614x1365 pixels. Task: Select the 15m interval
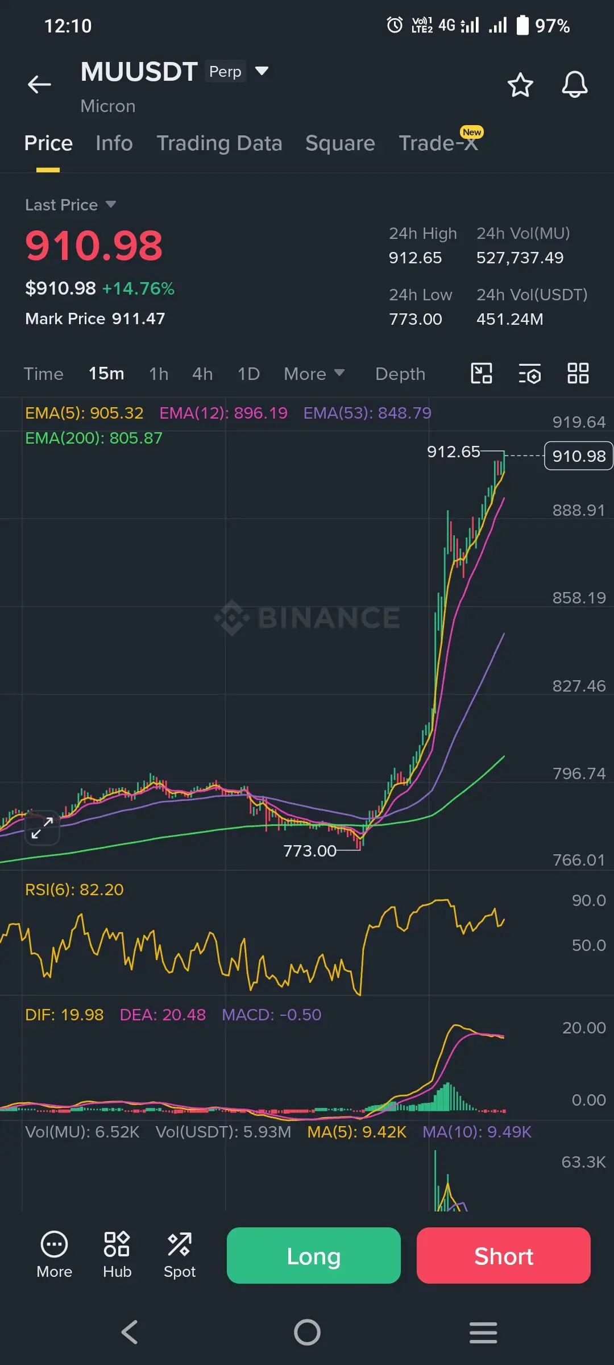tap(106, 374)
